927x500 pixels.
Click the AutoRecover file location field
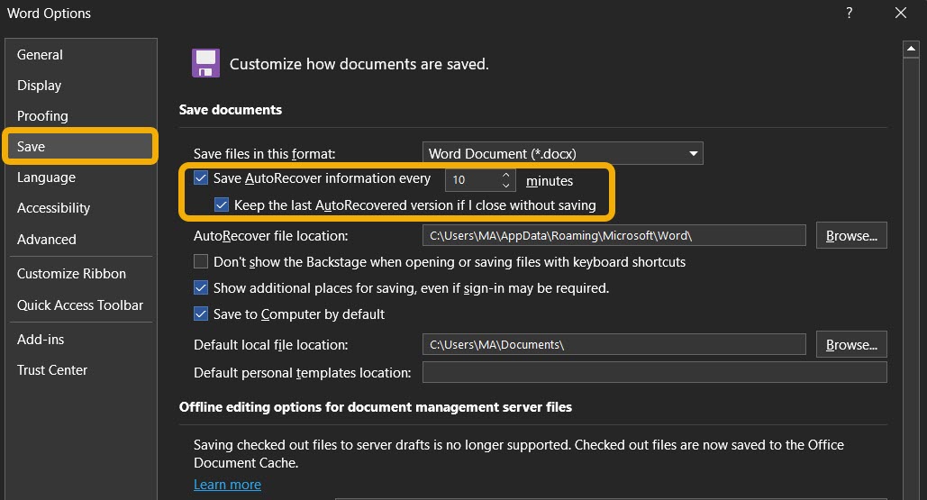click(614, 235)
